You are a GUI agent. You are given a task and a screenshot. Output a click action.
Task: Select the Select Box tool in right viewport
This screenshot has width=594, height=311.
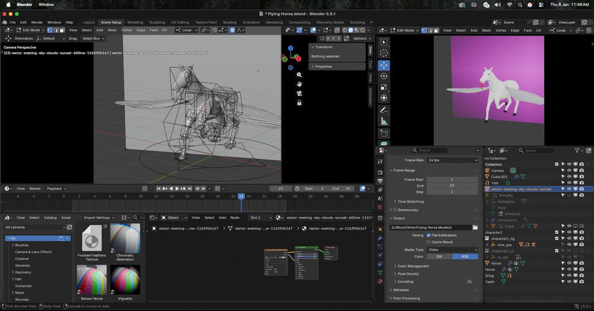pos(384,42)
